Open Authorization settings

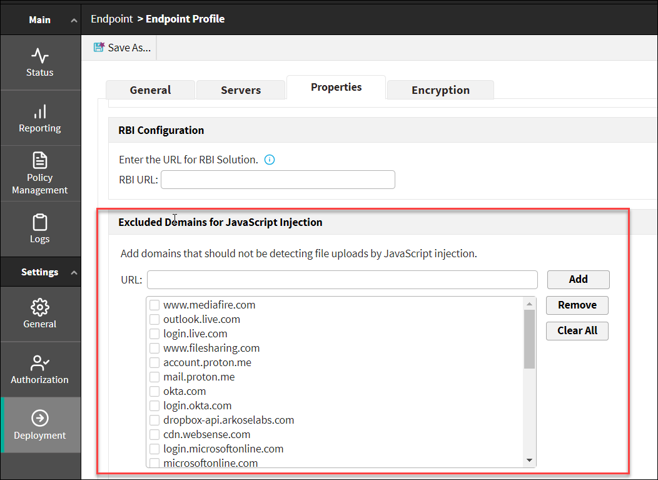click(40, 369)
